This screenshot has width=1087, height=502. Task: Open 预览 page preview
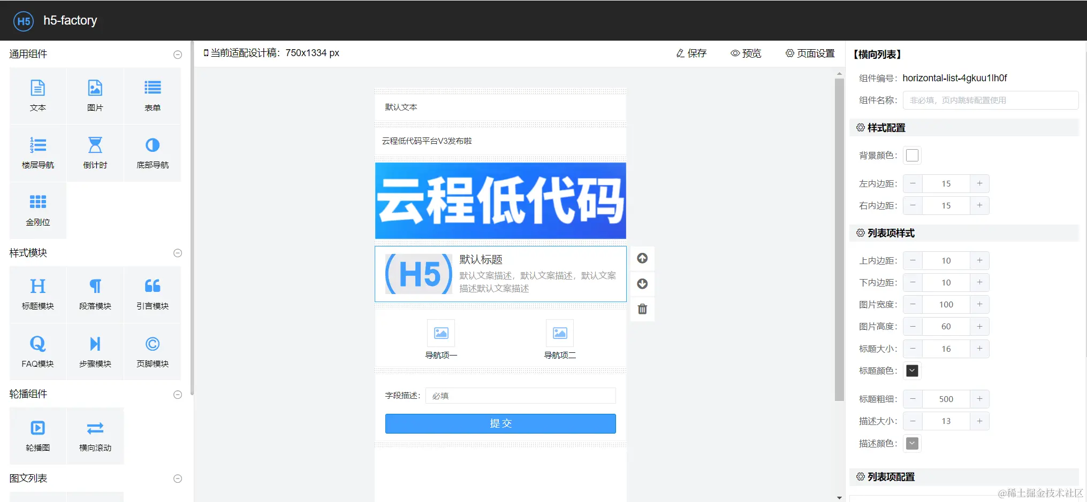[746, 53]
